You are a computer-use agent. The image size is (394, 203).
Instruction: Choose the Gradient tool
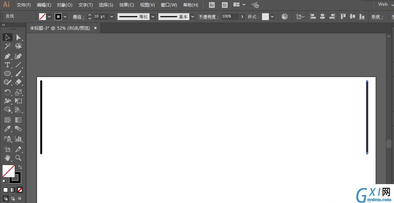(19, 120)
